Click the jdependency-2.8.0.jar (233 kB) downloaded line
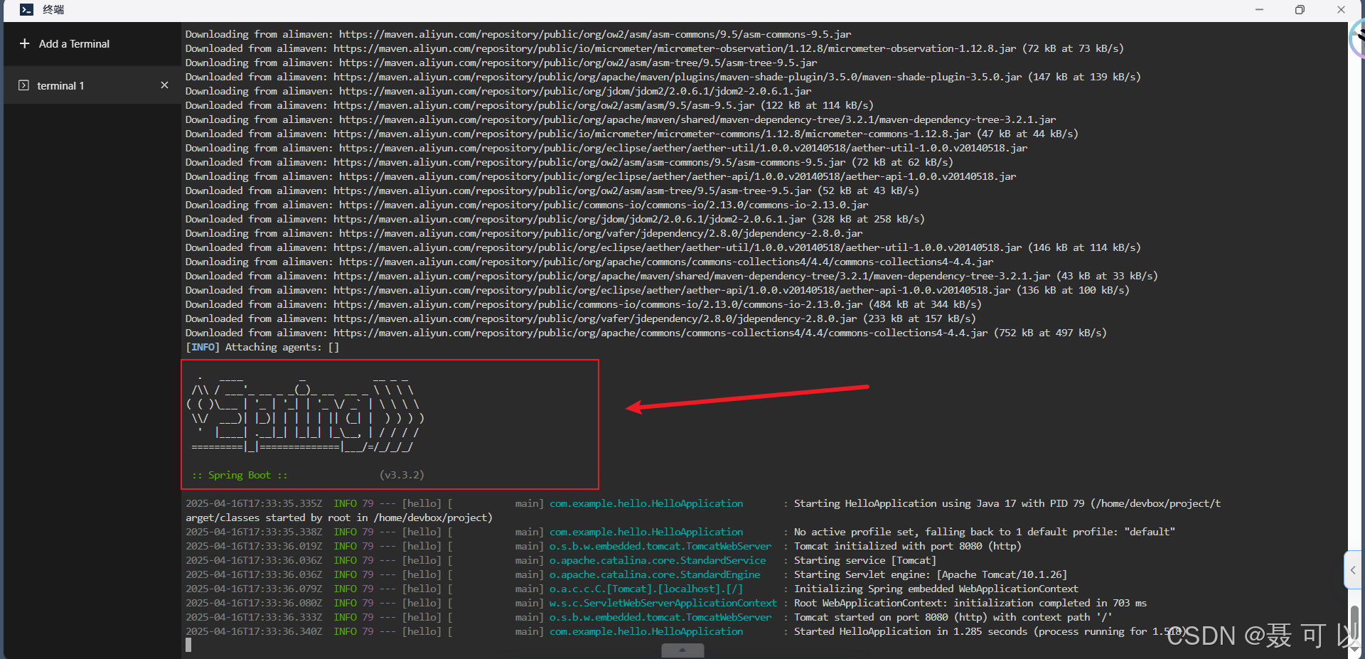 click(x=581, y=318)
